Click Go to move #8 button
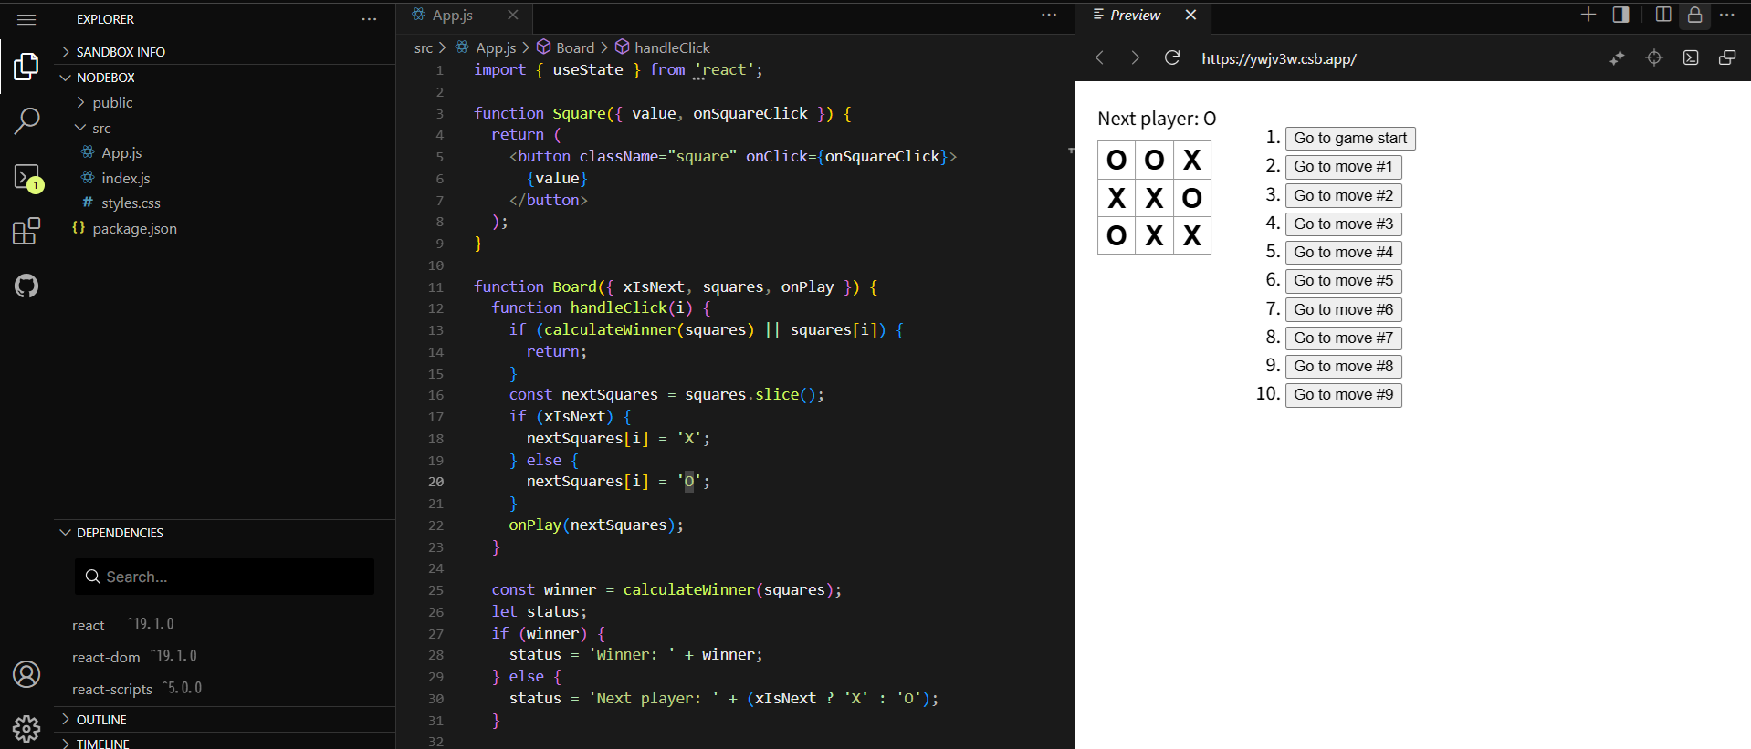Screen dimensions: 1751x749 pos(1344,366)
